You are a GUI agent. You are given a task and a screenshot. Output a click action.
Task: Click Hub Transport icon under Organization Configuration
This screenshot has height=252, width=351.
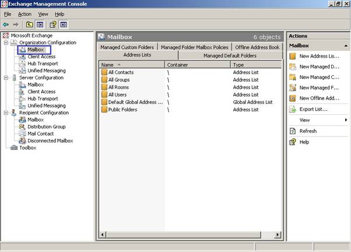(22, 64)
